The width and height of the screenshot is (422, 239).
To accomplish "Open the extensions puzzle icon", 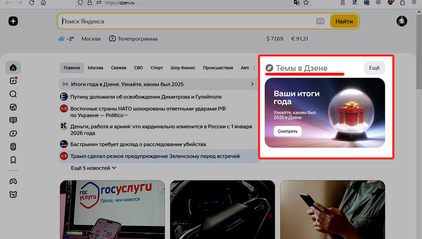I will pos(402,3).
